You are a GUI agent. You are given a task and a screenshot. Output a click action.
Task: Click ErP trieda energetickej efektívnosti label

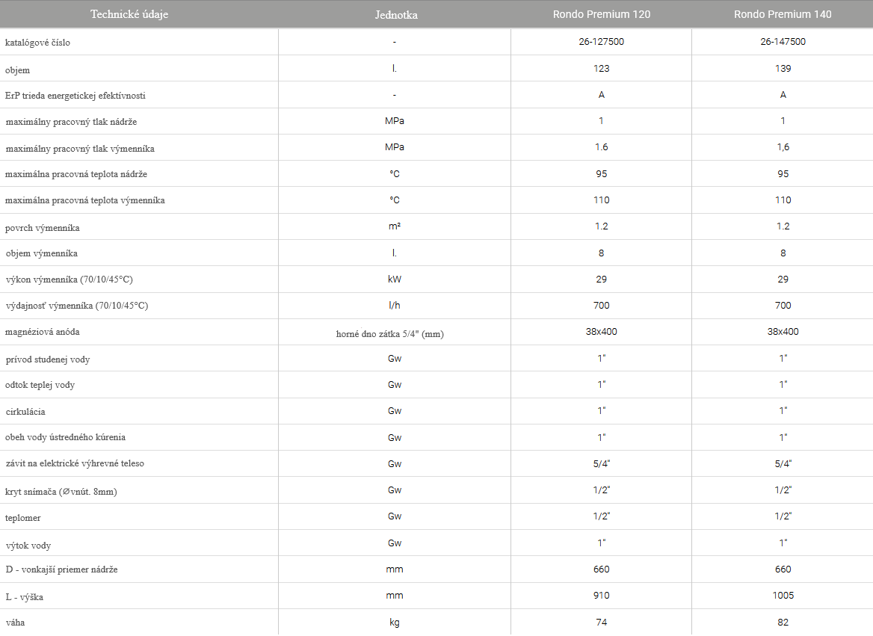(x=75, y=96)
